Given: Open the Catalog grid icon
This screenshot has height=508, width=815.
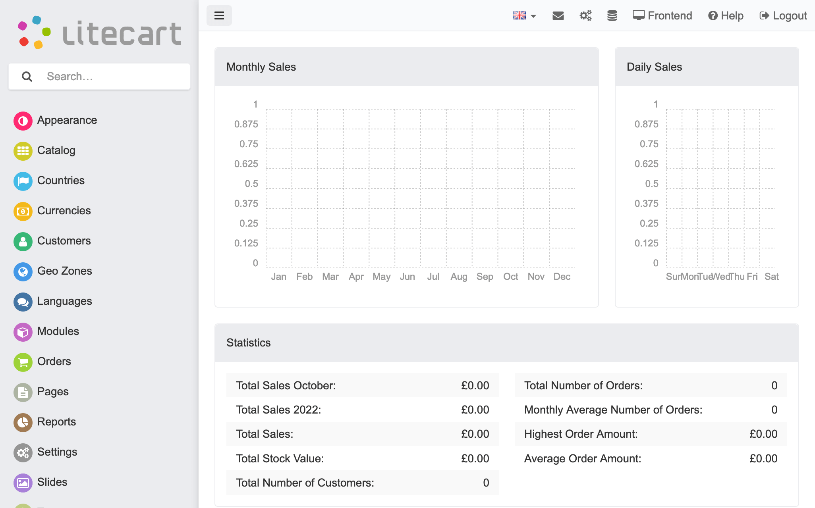Looking at the screenshot, I should point(23,151).
